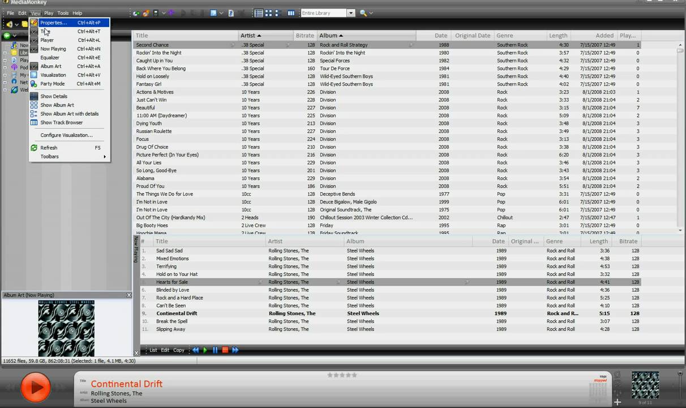The width and height of the screenshot is (686, 408).
Task: Switch on Party Mode
Action: pyautogui.click(x=69, y=84)
